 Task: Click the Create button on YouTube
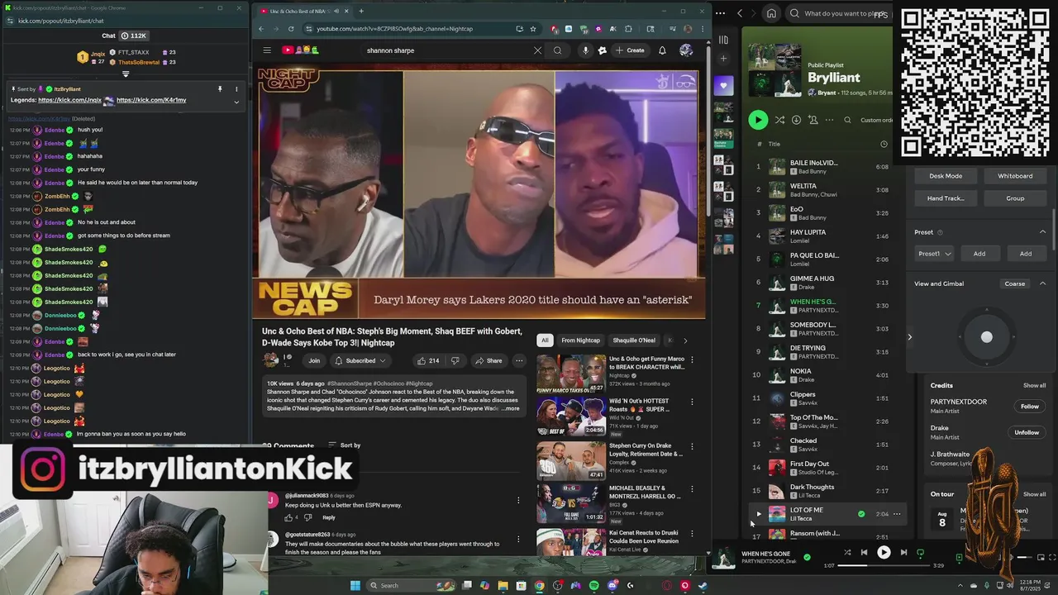630,50
